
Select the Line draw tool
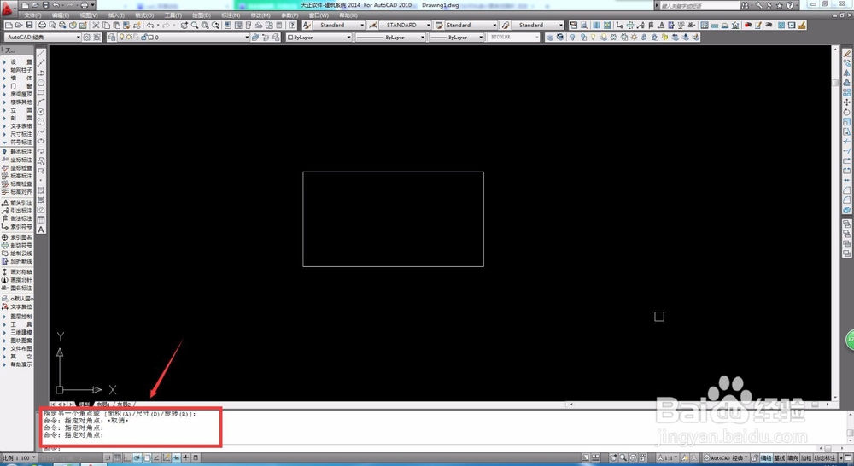[x=41, y=54]
